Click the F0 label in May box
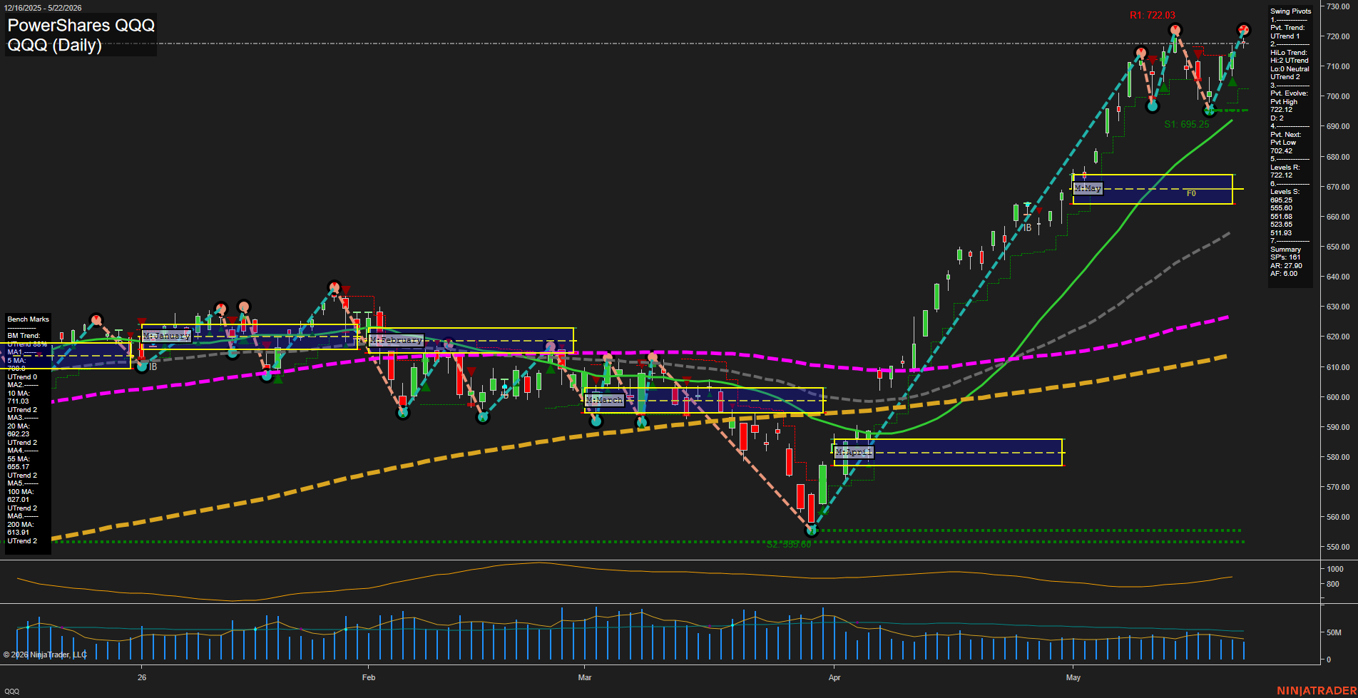The height and width of the screenshot is (698, 1358). (x=1191, y=193)
